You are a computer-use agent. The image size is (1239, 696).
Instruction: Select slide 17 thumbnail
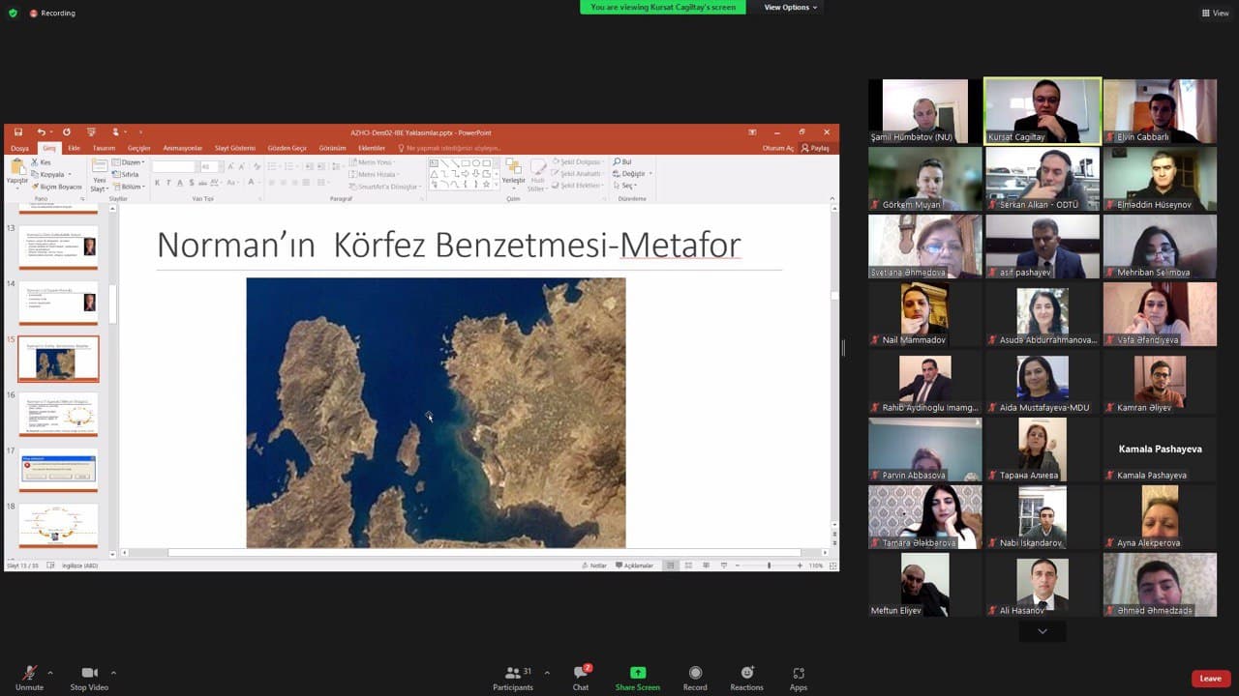[x=59, y=470]
